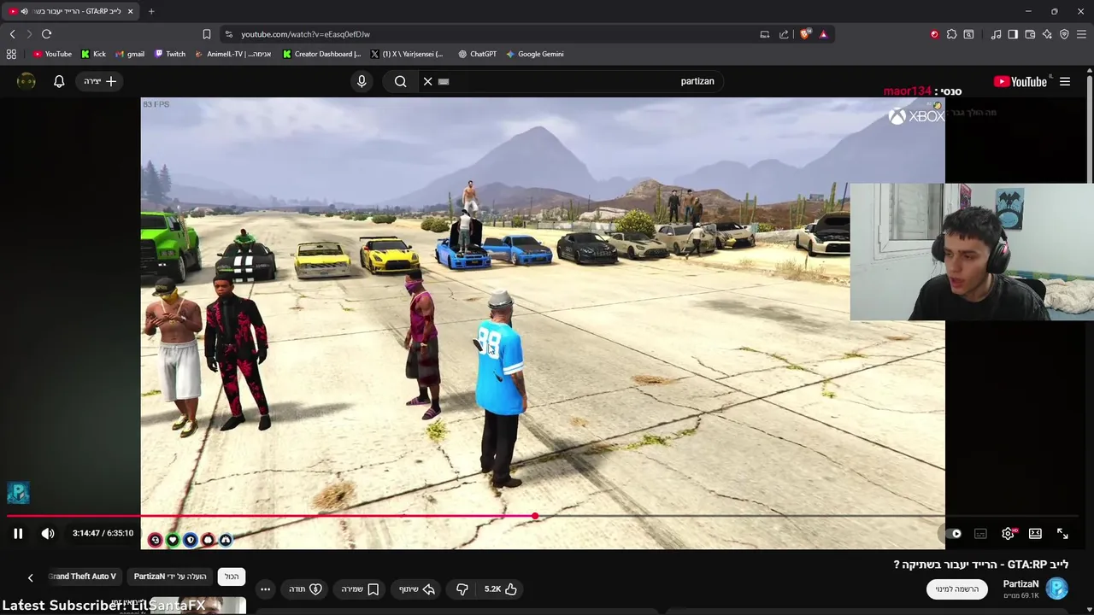Open the ChatGPT bookmark
This screenshot has height=615, width=1094.
click(x=477, y=54)
